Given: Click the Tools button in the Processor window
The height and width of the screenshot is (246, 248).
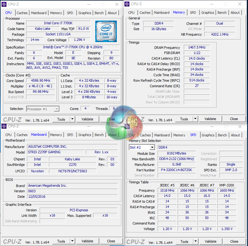Looking at the screenshot, I should click(x=61, y=119).
